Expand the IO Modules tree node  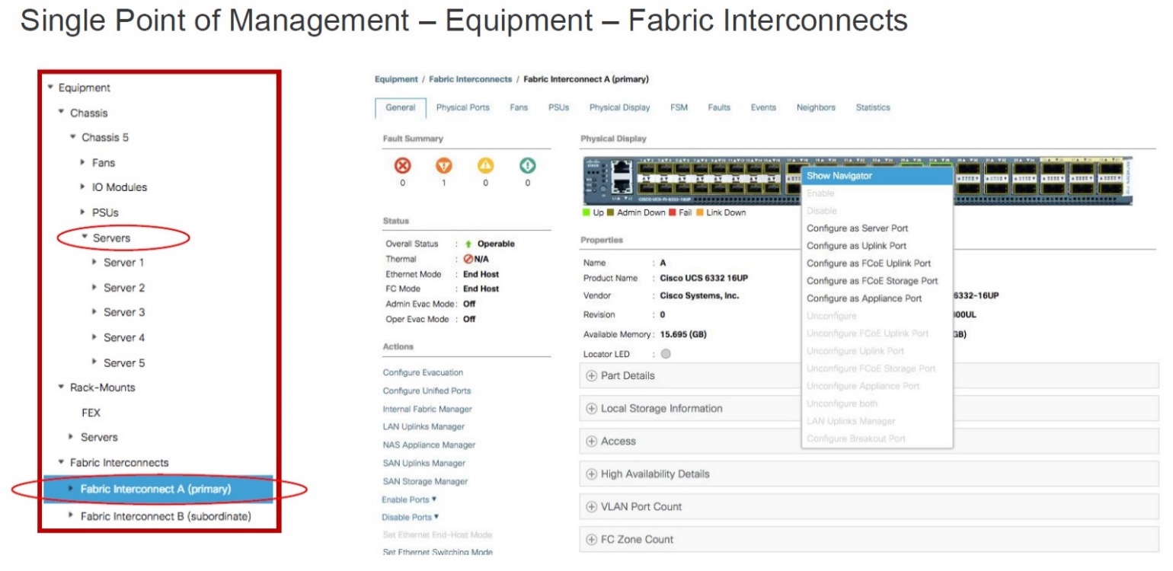[x=83, y=187]
